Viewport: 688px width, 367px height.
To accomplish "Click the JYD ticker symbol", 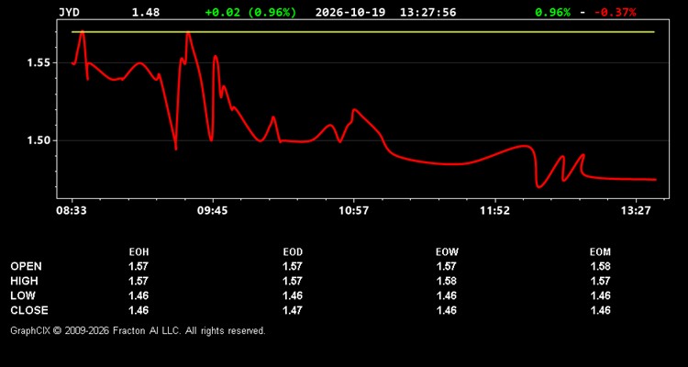I will 69,12.
